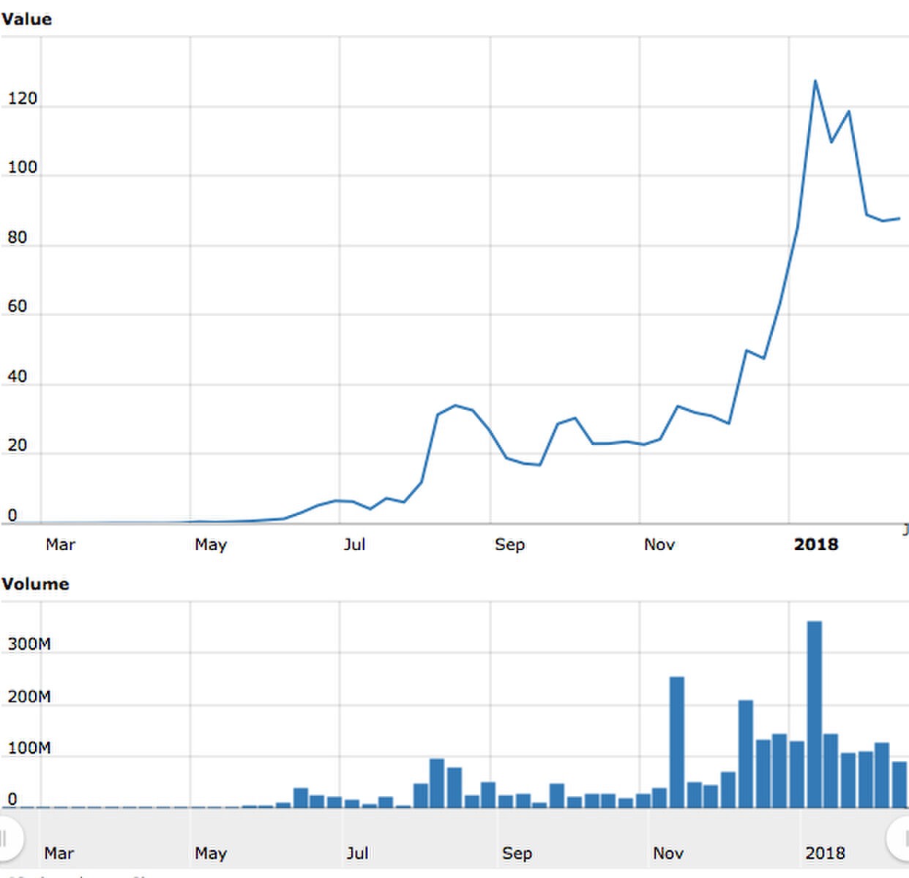Click the tallest volume bar in early 2018

point(814,713)
